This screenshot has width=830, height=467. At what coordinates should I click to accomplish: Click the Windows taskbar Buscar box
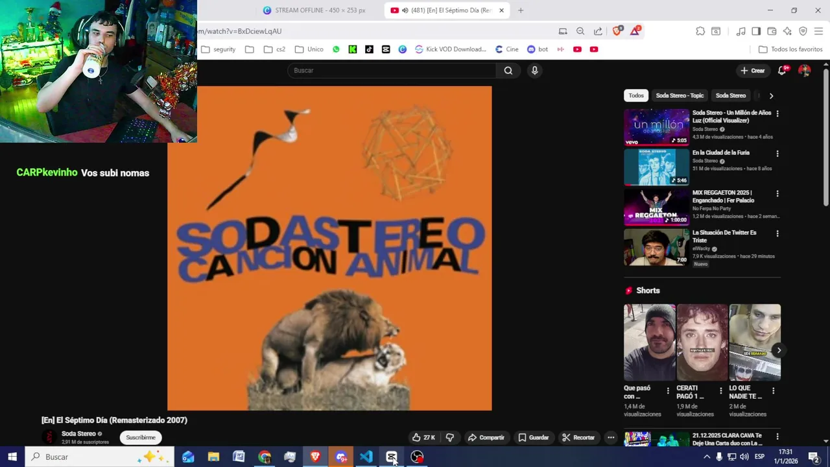tap(100, 457)
